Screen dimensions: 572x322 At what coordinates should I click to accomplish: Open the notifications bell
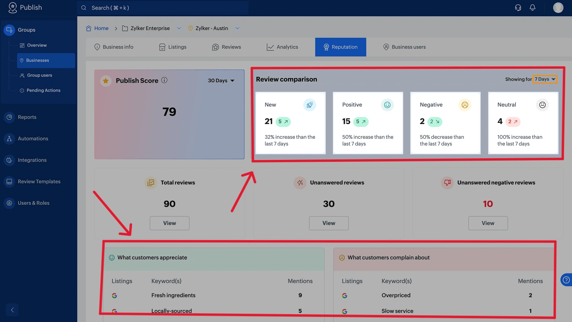[x=533, y=8]
